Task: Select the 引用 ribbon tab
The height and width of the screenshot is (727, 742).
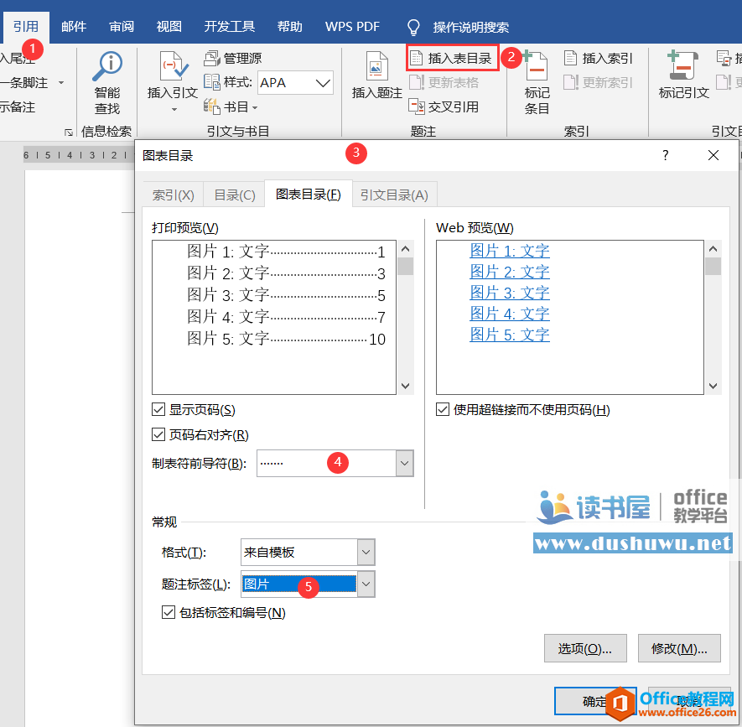Action: click(x=25, y=27)
